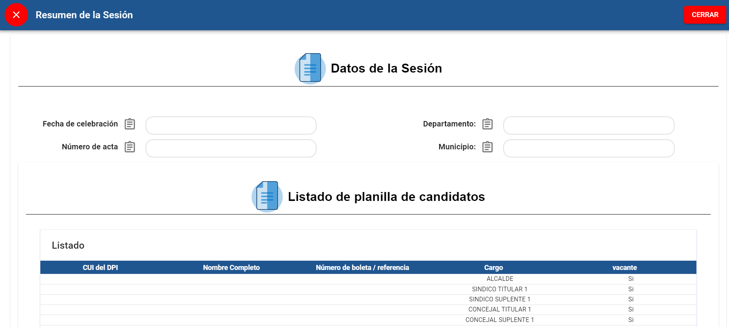Focus the Fecha de celebración input field
729x327 pixels.
click(x=231, y=126)
